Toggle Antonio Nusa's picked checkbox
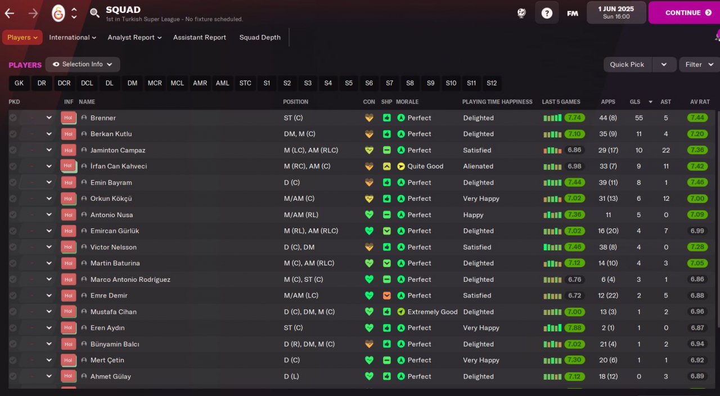The image size is (720, 396). (13, 215)
